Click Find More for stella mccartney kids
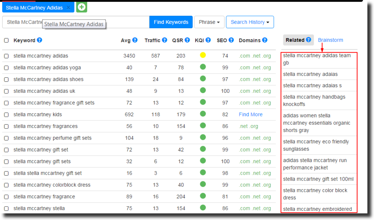Viewport: 374px width, 220px height. 250,114
